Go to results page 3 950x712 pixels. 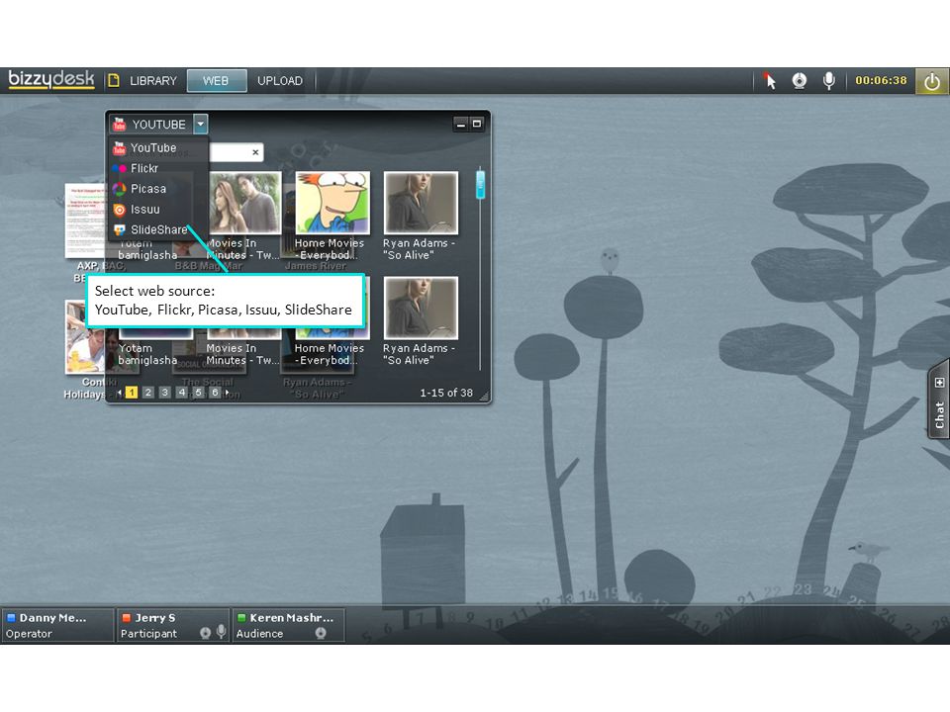[165, 393]
